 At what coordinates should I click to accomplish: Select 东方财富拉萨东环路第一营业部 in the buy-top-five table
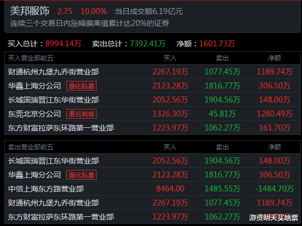[61, 128]
